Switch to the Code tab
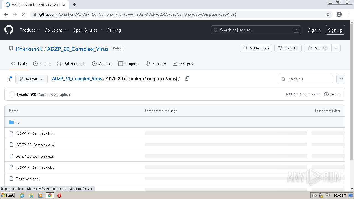354x199 pixels. pyautogui.click(x=19, y=64)
